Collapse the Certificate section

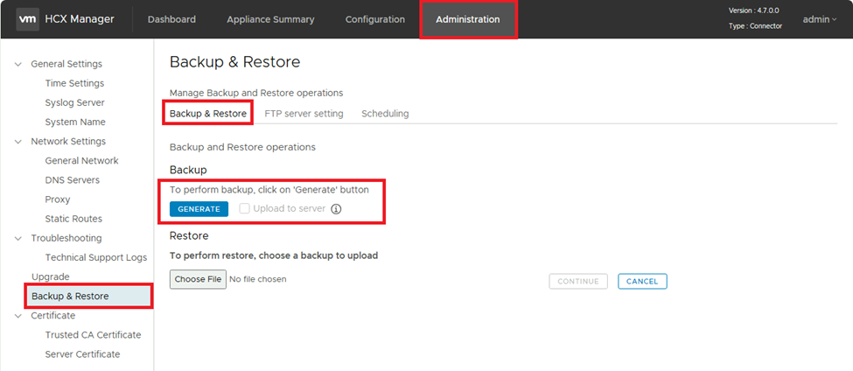coord(18,316)
